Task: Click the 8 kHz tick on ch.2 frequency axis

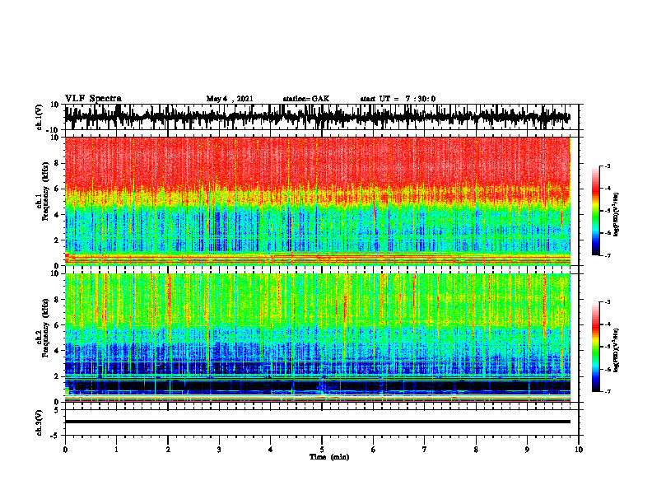Action: [57, 300]
